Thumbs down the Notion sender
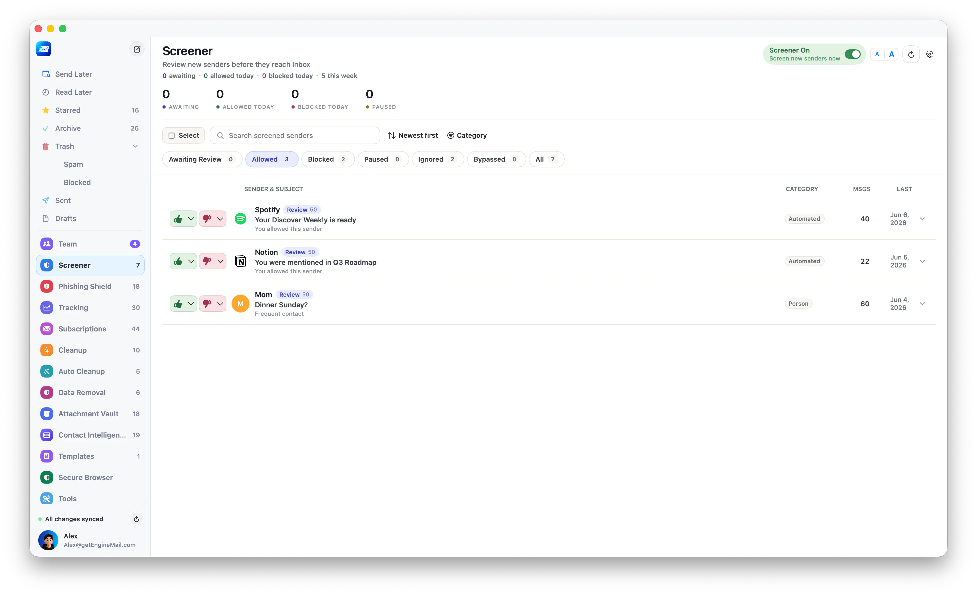The width and height of the screenshot is (977, 596). 207,261
